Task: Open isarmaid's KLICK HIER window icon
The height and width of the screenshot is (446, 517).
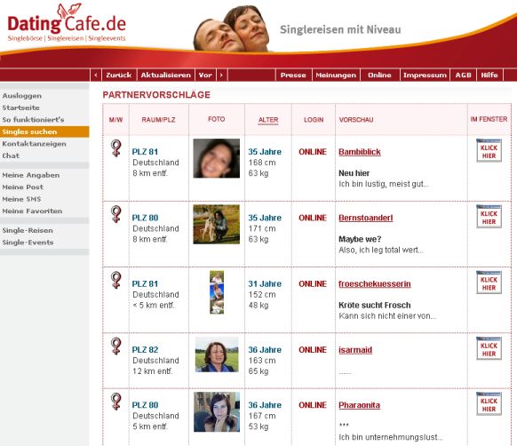Action: click(x=489, y=348)
